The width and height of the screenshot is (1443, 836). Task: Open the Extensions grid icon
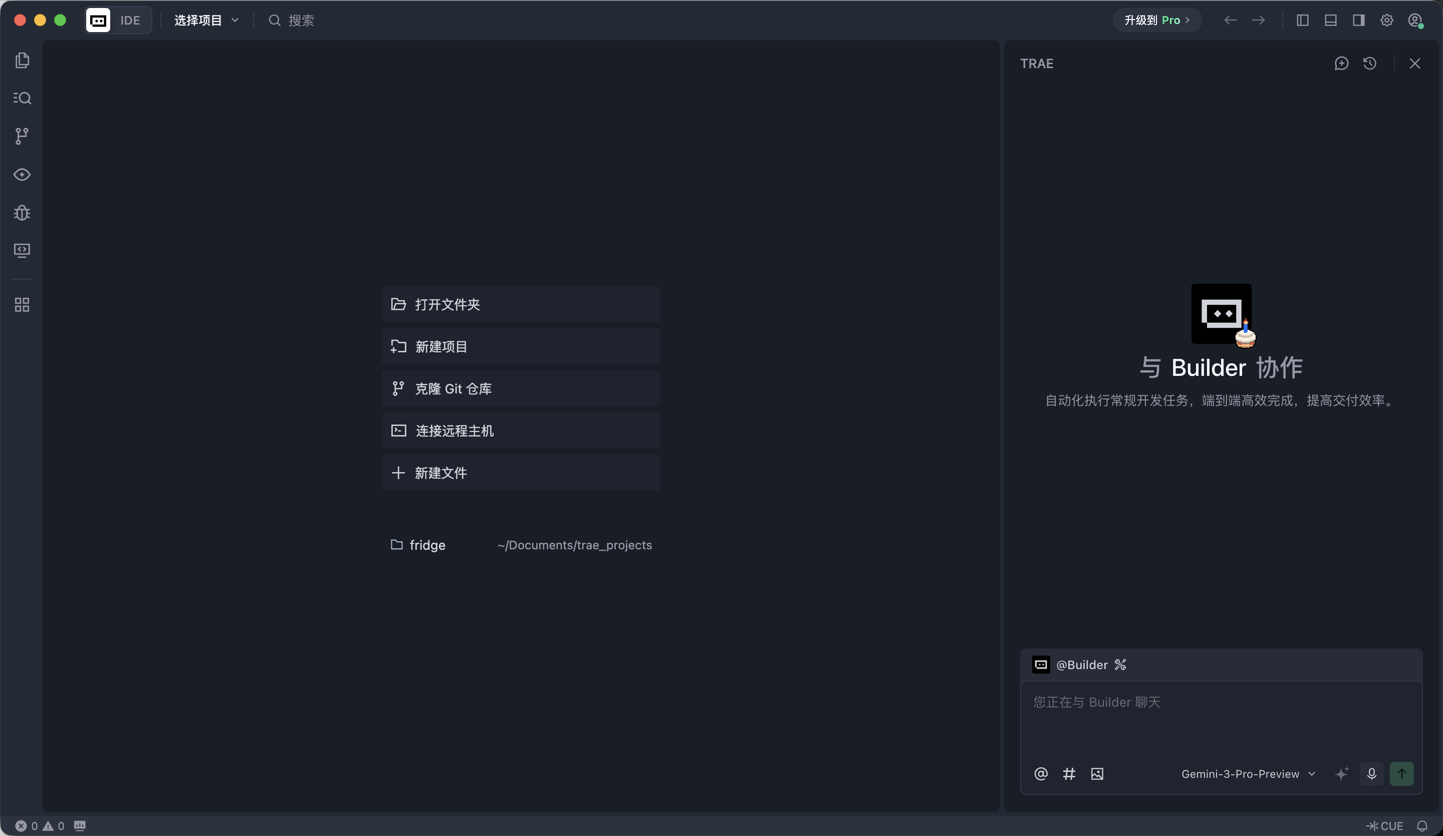click(22, 305)
